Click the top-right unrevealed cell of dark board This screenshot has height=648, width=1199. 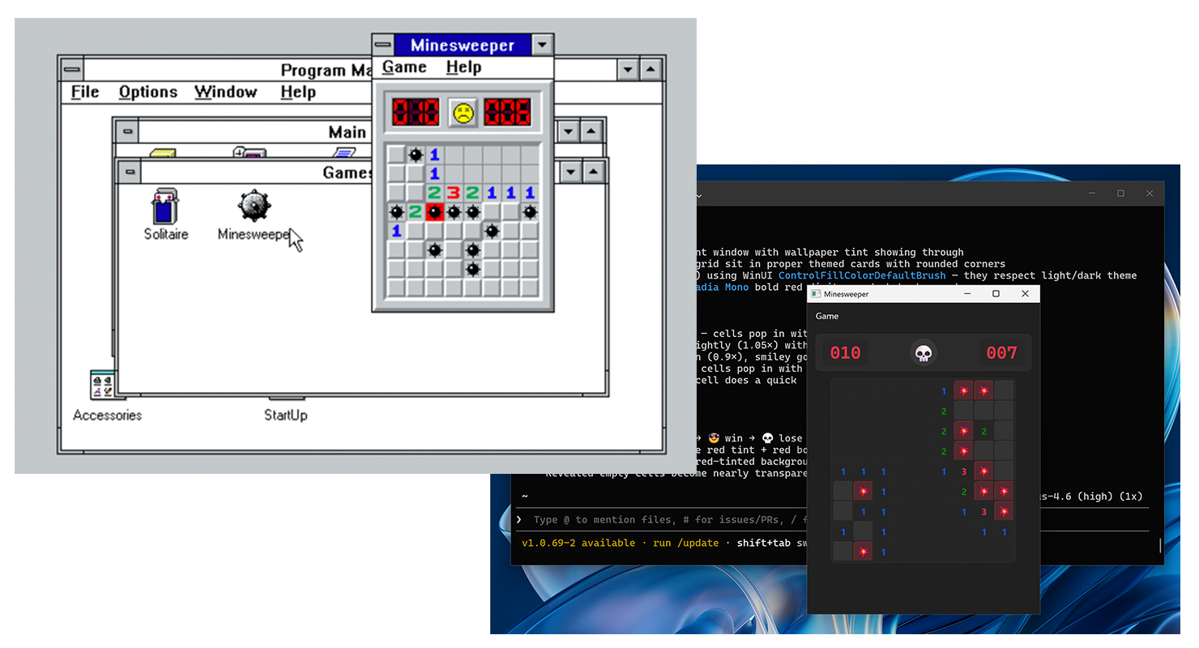coord(1005,390)
